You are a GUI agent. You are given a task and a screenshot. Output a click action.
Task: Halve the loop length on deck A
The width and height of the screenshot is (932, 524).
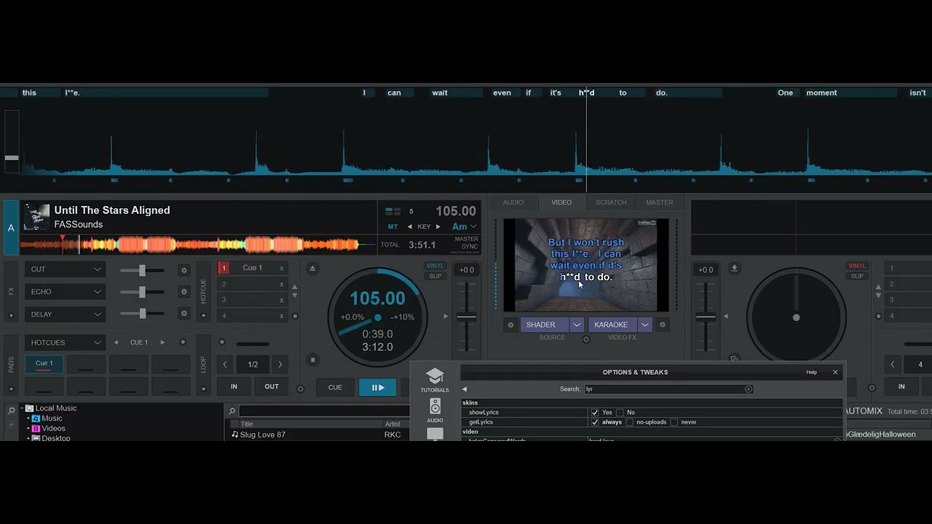point(225,365)
